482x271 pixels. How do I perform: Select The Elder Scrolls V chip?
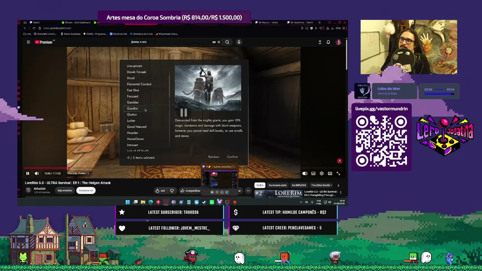tap(321, 185)
